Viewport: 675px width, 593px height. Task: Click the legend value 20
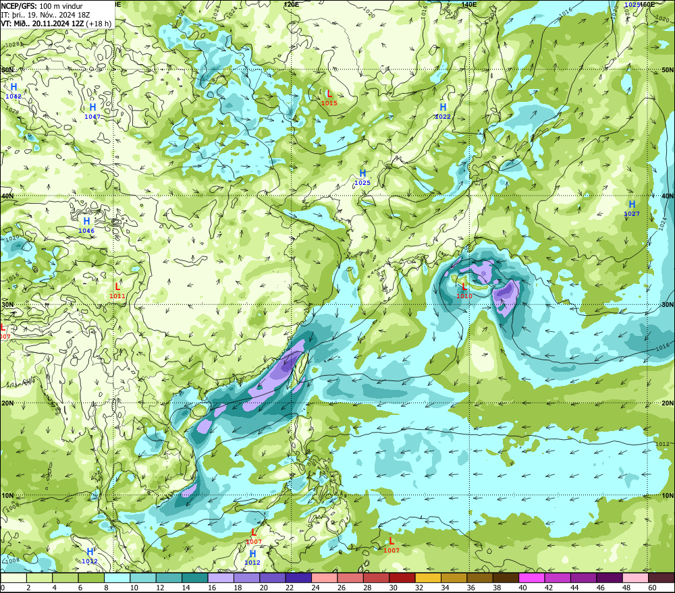pos(264,588)
